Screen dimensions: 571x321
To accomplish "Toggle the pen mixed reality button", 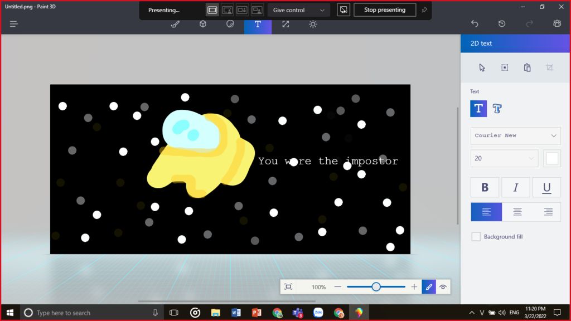I will 429,287.
